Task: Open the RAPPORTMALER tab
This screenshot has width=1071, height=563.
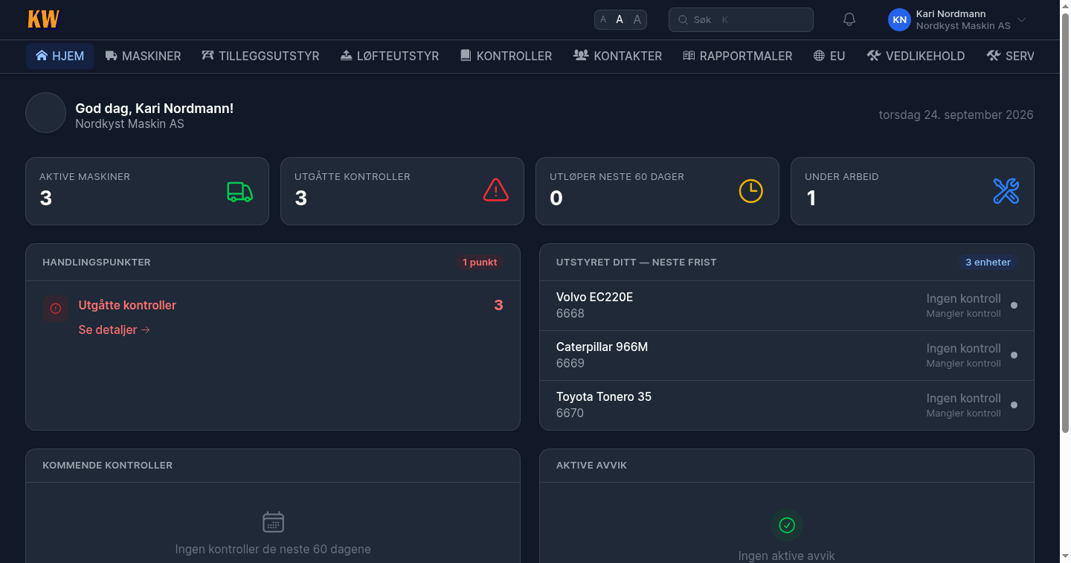Action: (x=737, y=56)
